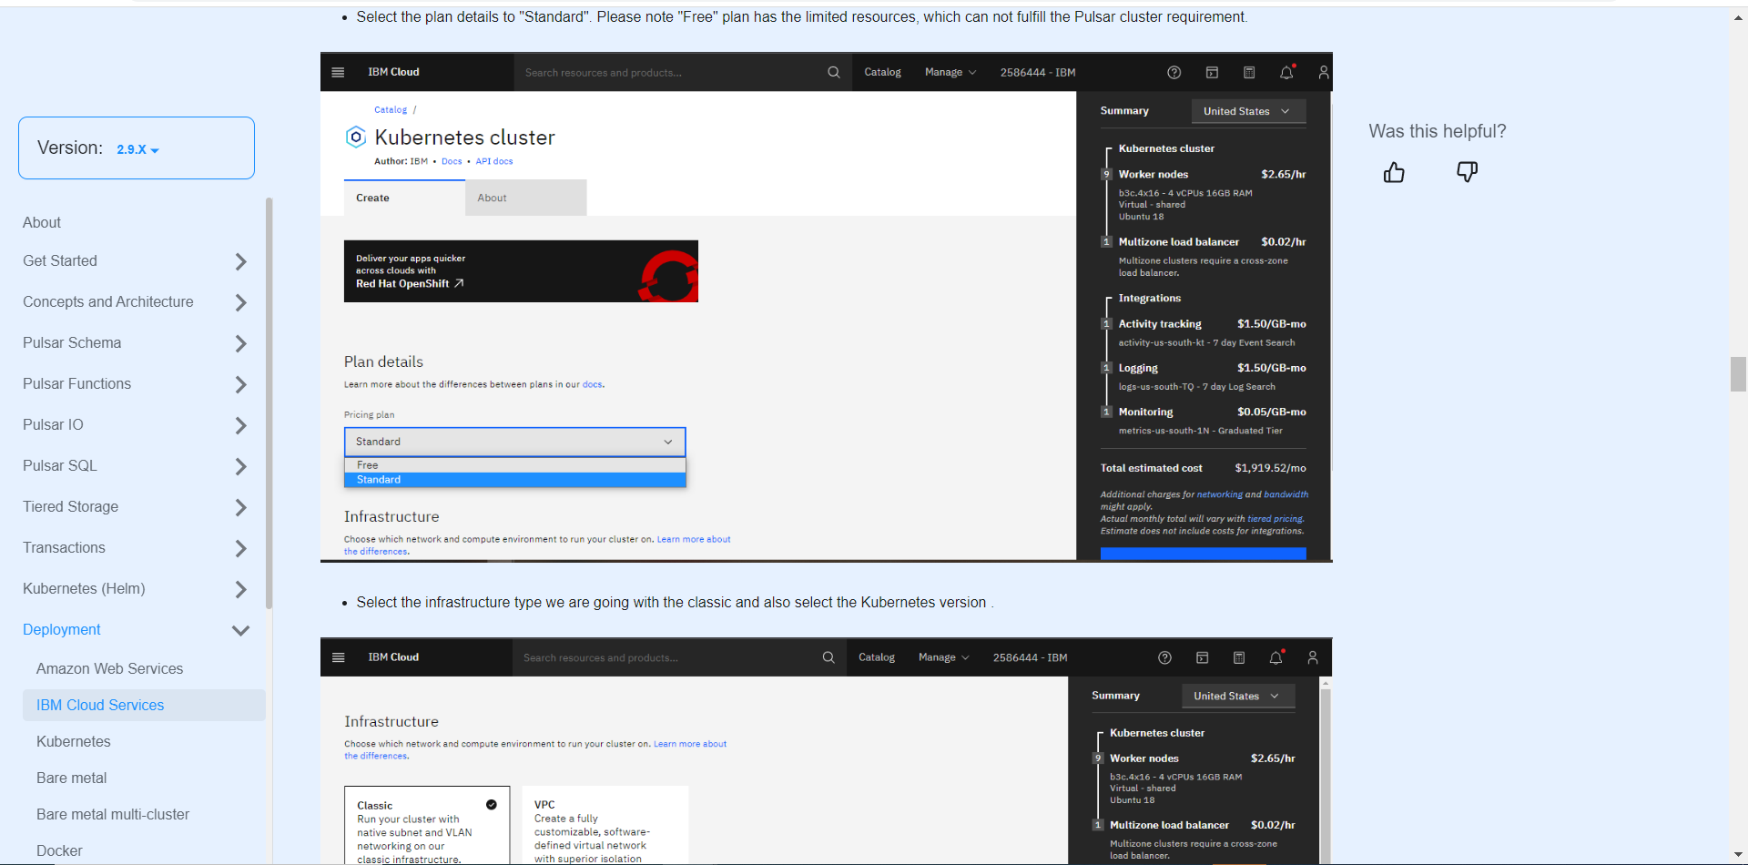Open Bare metal deployment page
This screenshot has width=1748, height=865.
(x=71, y=778)
